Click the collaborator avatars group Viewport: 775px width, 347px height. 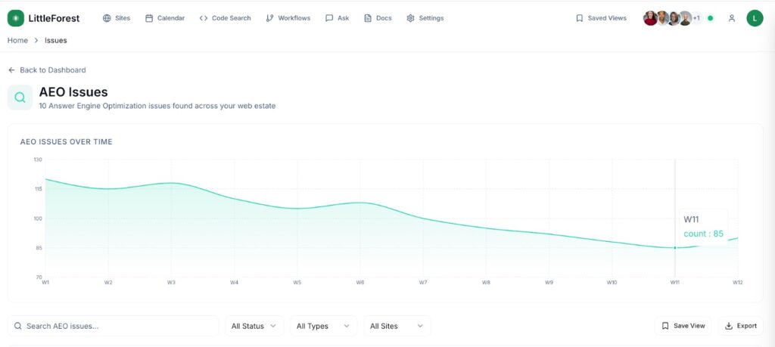point(671,18)
